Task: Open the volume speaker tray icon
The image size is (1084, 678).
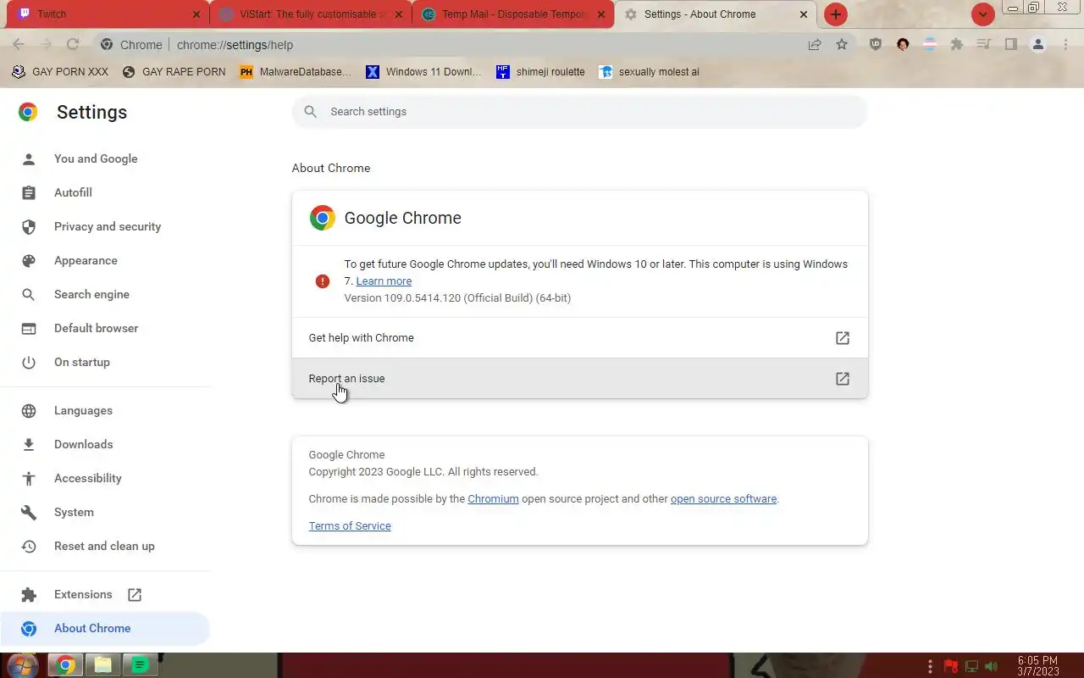Action: click(991, 666)
